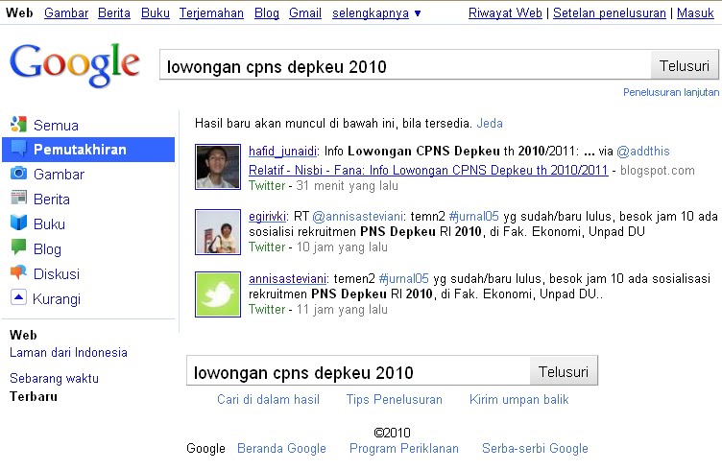This screenshot has width=722, height=470.
Task: Open Relatif - Nisbi - Fana result link
Action: pos(428,170)
